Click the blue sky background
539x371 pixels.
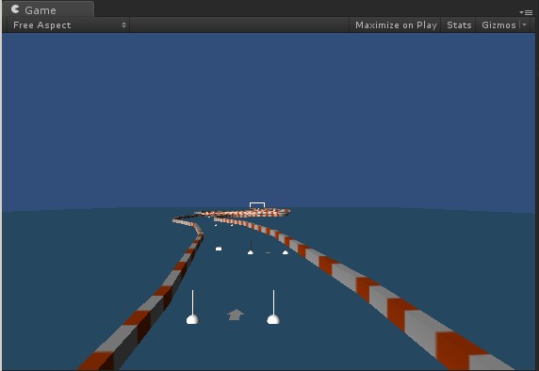click(x=269, y=117)
